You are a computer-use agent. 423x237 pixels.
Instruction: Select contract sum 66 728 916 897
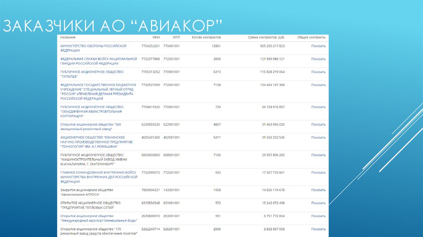[x=273, y=107]
